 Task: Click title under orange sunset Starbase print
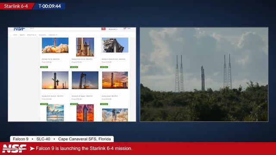click(x=110, y=96)
